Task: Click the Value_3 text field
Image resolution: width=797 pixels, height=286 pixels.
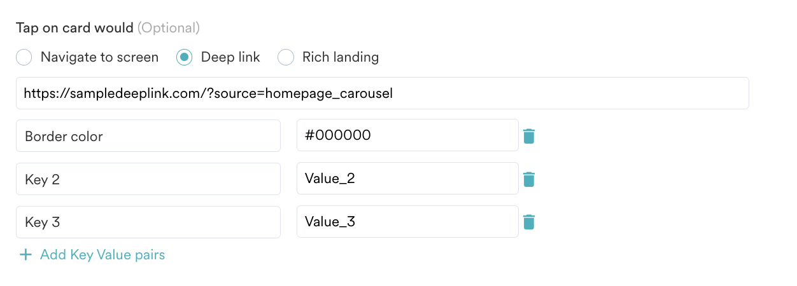Action: pyautogui.click(x=407, y=221)
